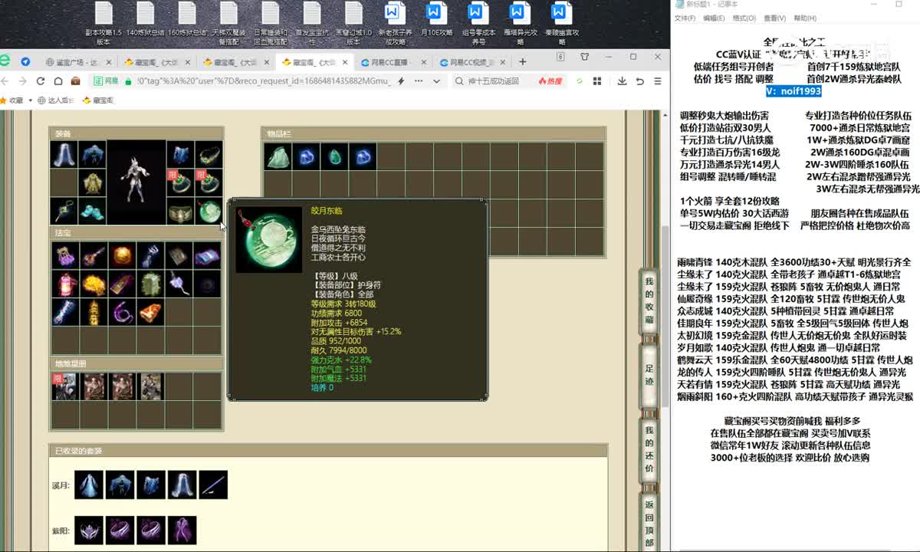Screen dimensions: 920x552
Task: Open Notepad 查看(V) menu
Action: [x=774, y=18]
